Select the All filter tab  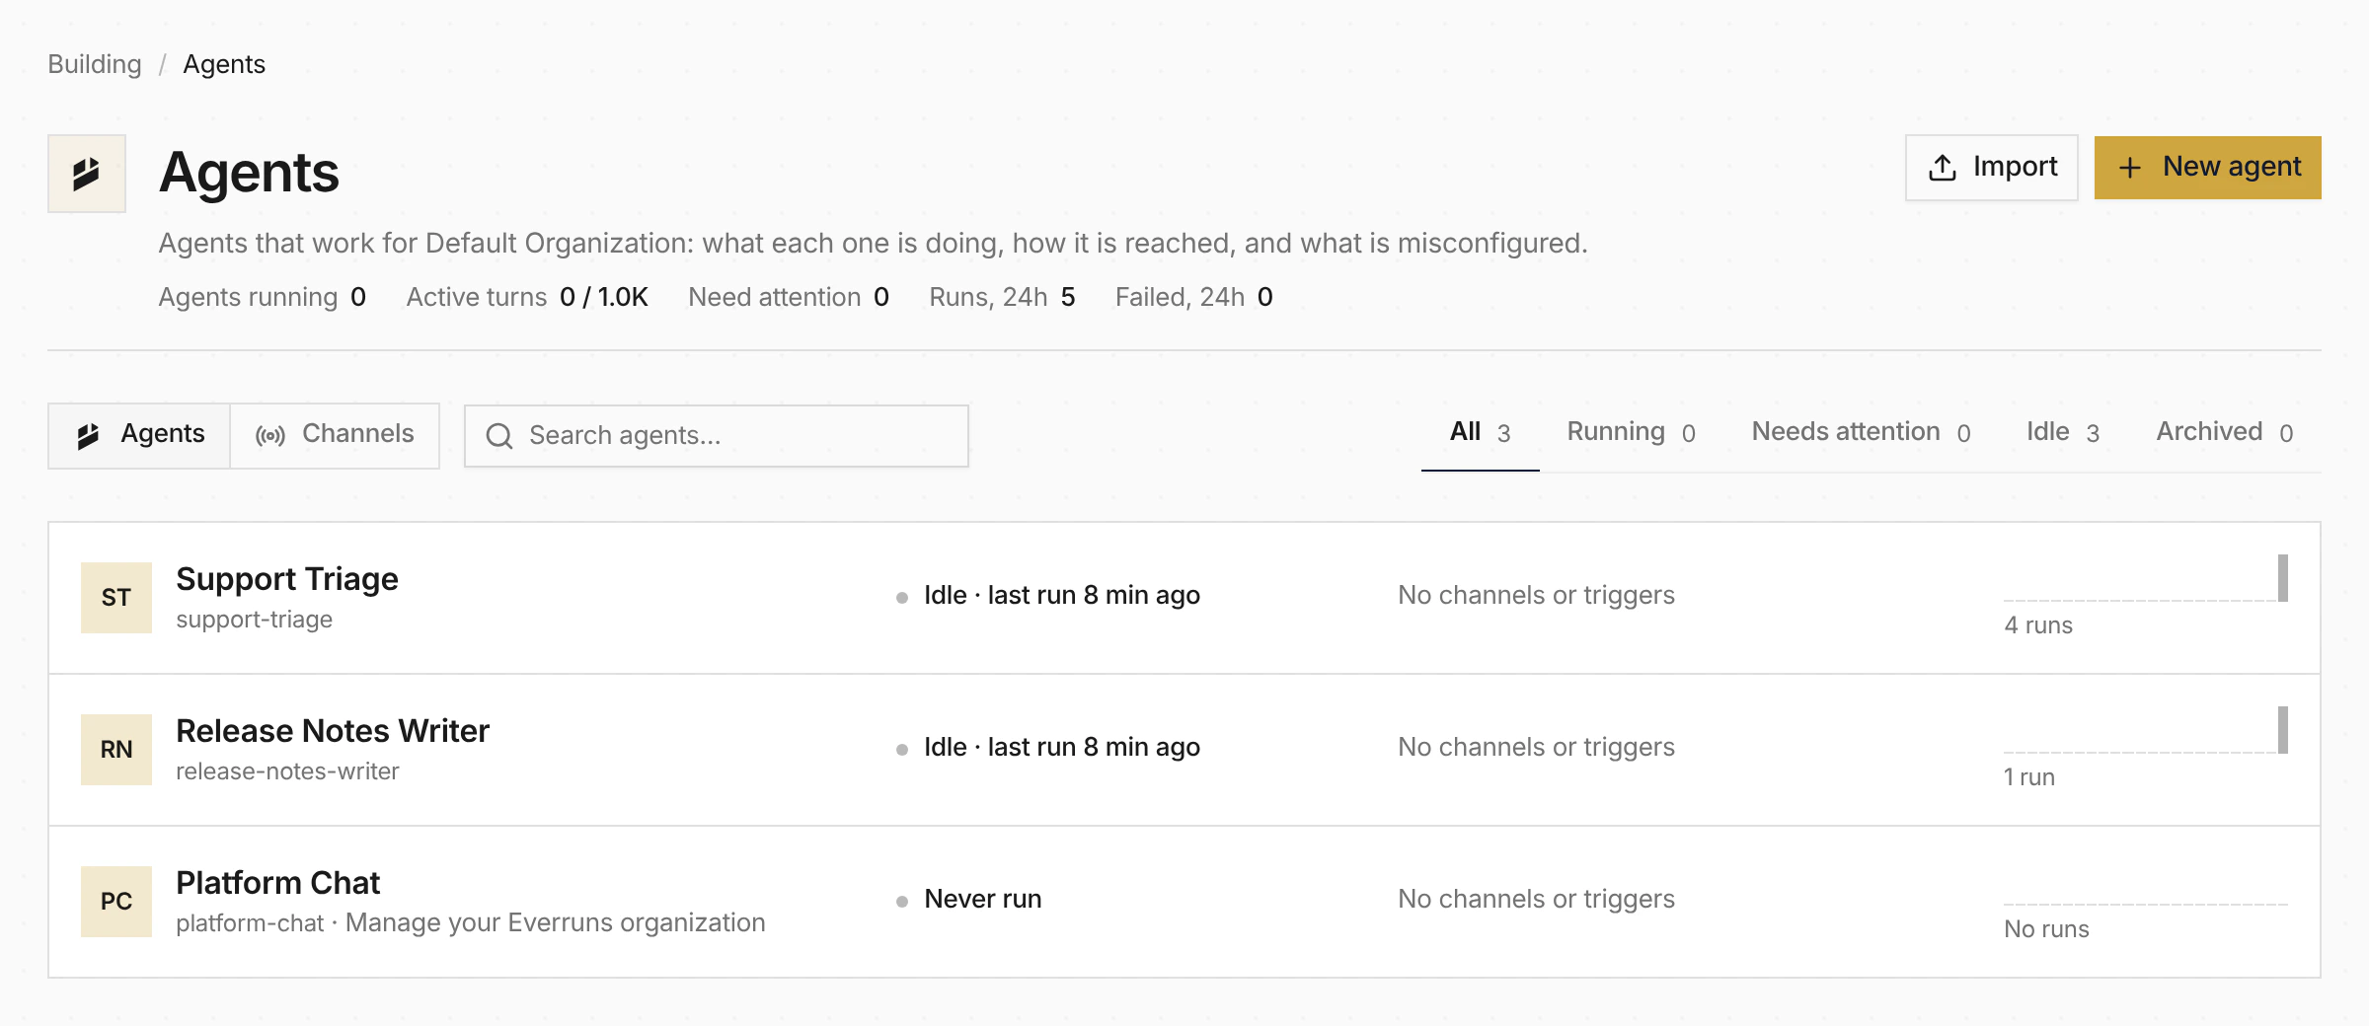tap(1480, 432)
